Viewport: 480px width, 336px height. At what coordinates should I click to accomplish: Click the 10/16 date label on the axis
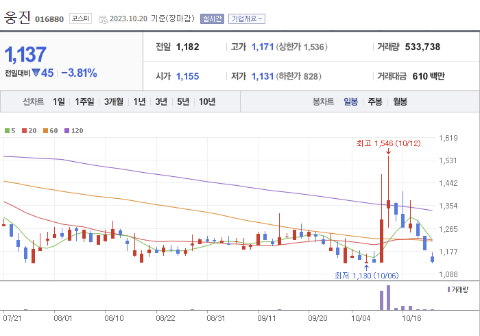[x=411, y=318]
